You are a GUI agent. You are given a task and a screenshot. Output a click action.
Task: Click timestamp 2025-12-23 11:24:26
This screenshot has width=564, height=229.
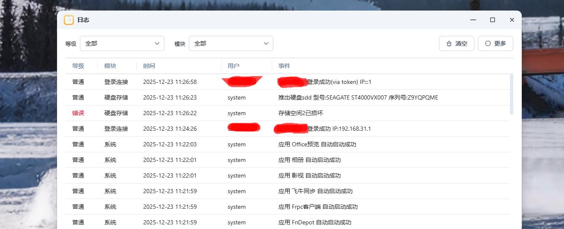pyautogui.click(x=170, y=129)
